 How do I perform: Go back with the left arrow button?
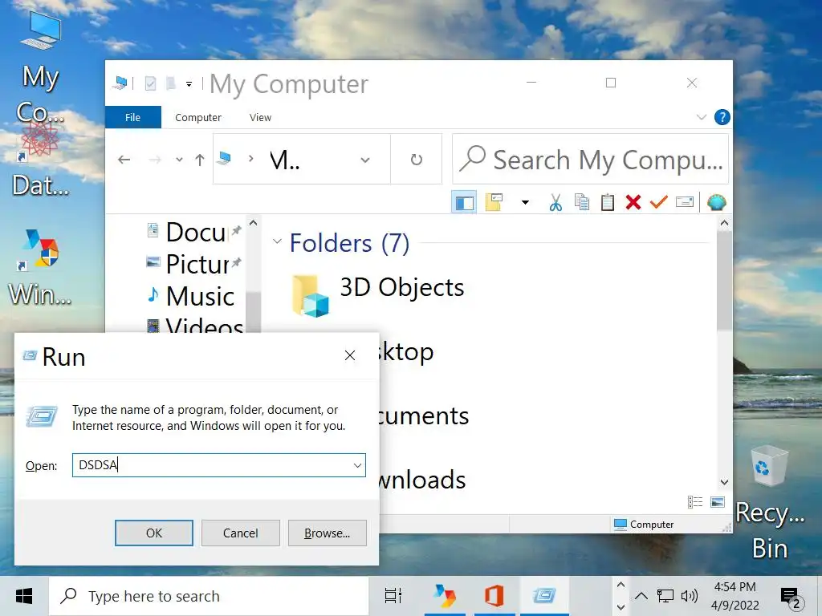pos(124,160)
